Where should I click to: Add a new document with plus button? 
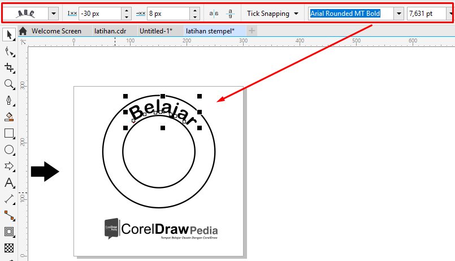click(x=252, y=31)
